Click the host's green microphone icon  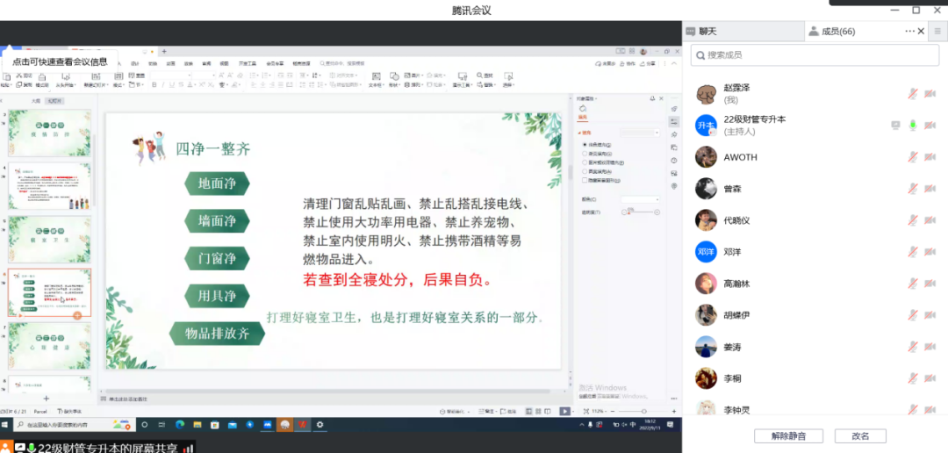click(x=913, y=126)
